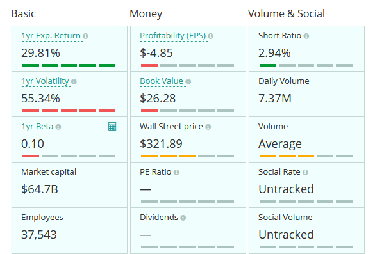This screenshot has height=254, width=375.
Task: Click the rating bar under $26.28
Action: [187, 111]
